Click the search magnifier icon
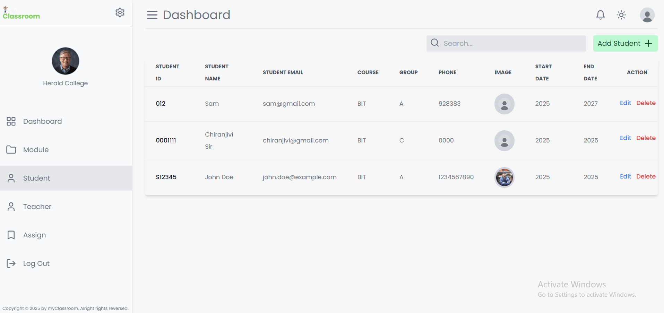This screenshot has width=664, height=313. [x=434, y=43]
